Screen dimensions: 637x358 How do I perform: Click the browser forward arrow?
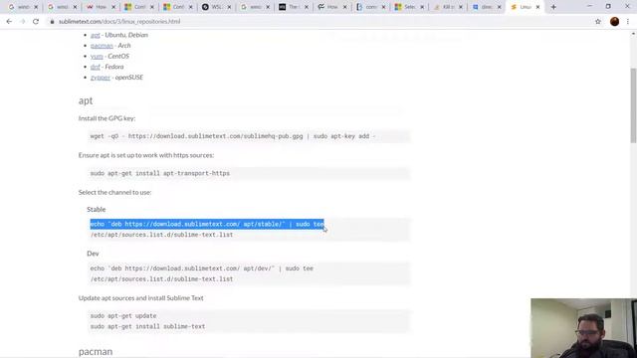22,22
